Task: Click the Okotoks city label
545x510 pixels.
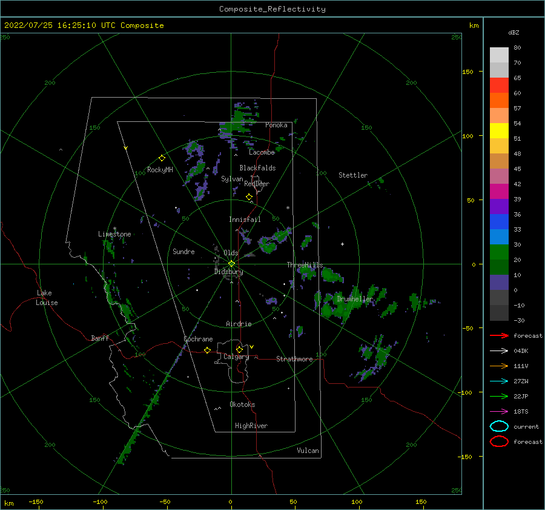Action: (x=242, y=404)
